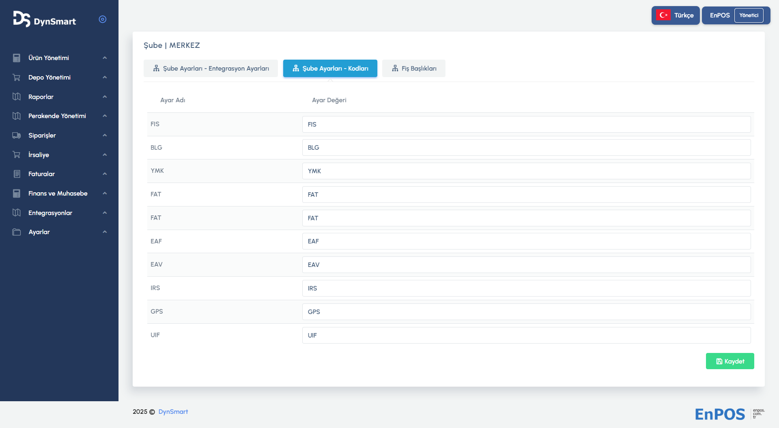Click the Depo Yönetimi cart icon
The height and width of the screenshot is (428, 779).
[17, 77]
